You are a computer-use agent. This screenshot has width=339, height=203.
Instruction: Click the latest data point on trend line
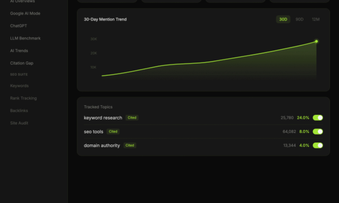pos(316,41)
